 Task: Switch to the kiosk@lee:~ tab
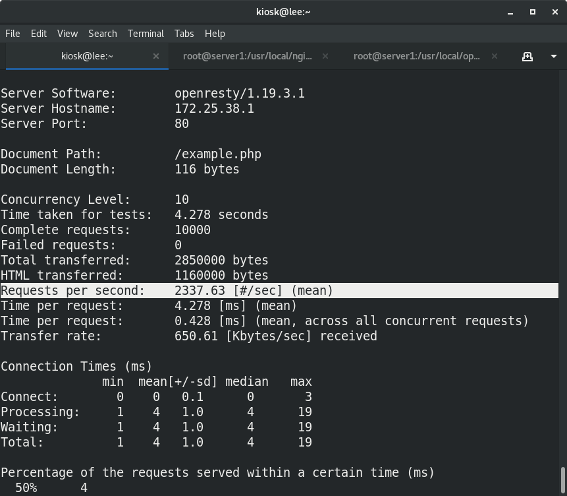(87, 56)
